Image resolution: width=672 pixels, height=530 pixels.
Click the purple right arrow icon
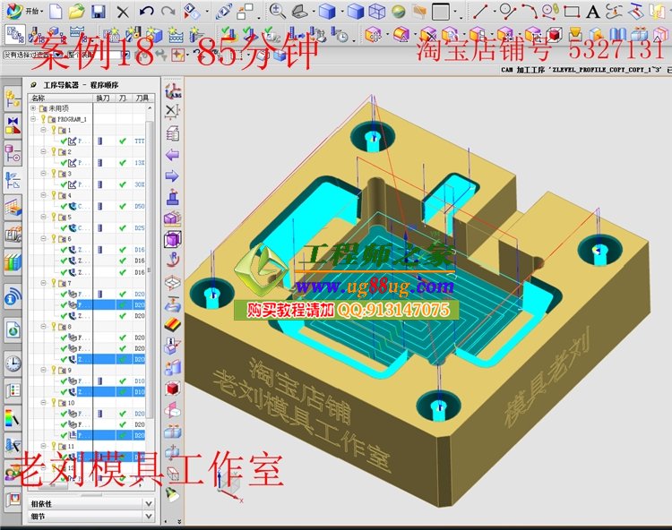(172, 176)
